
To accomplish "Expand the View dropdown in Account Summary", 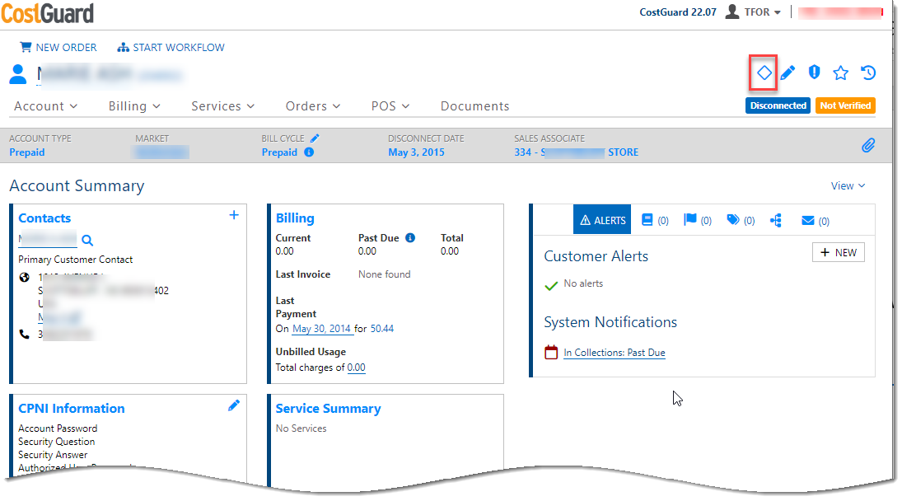I will click(x=848, y=185).
